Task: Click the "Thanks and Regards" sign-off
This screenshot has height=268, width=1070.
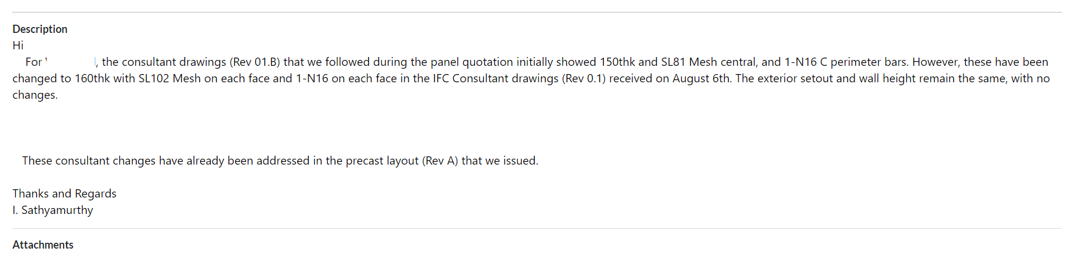Action: click(64, 193)
